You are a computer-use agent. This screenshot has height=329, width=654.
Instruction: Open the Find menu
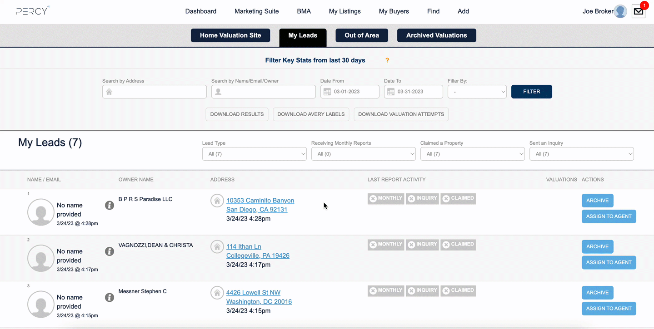click(434, 11)
